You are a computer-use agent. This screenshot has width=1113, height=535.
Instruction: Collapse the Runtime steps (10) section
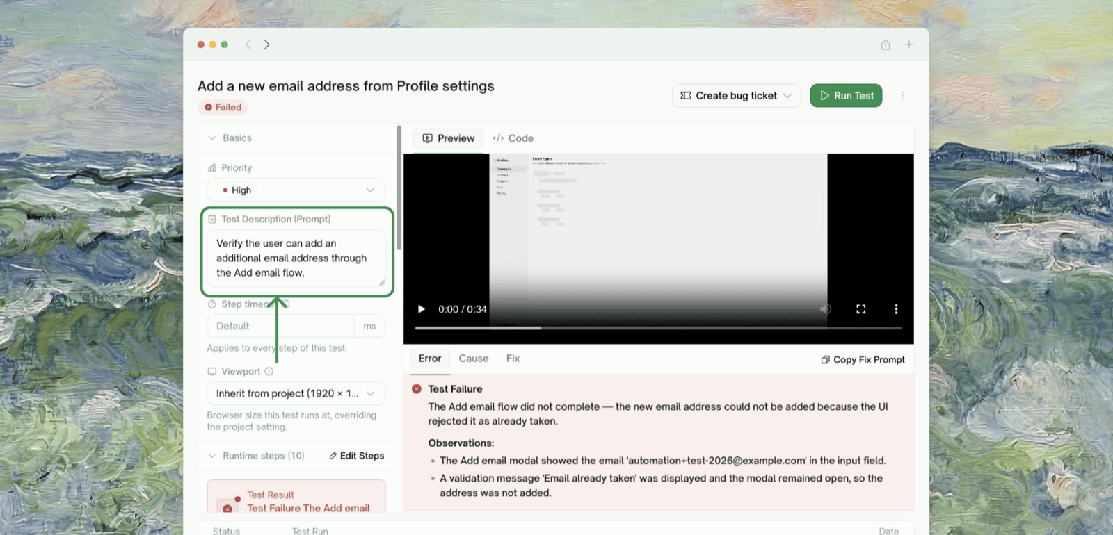tap(212, 456)
